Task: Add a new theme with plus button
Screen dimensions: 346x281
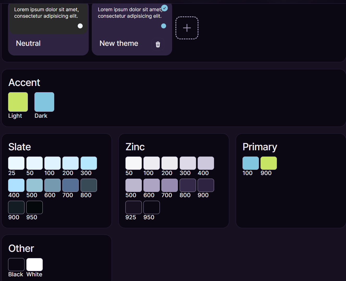Action: 187,28
